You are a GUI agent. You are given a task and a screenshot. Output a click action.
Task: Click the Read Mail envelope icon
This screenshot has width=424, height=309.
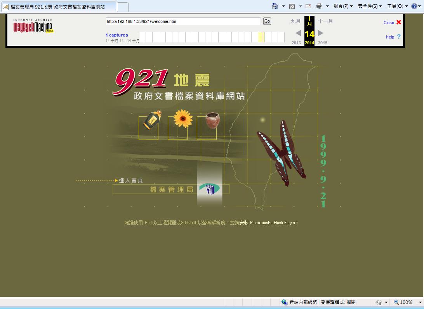point(308,6)
